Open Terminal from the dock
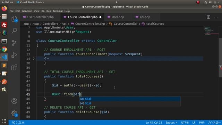222x125 pixels. (4, 41)
